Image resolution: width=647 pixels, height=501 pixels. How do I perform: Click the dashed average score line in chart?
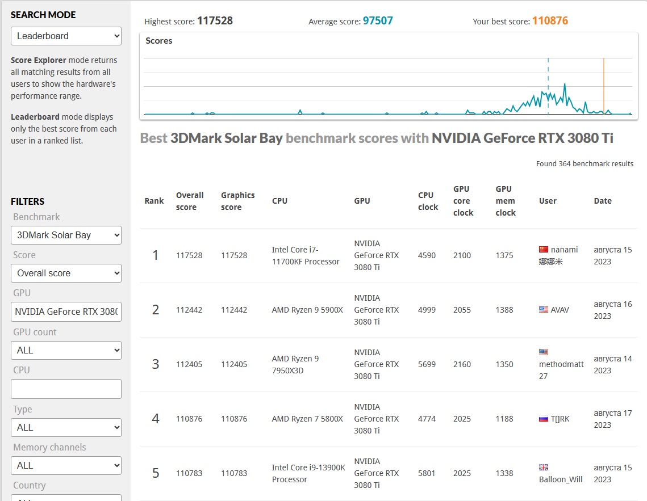(x=548, y=74)
